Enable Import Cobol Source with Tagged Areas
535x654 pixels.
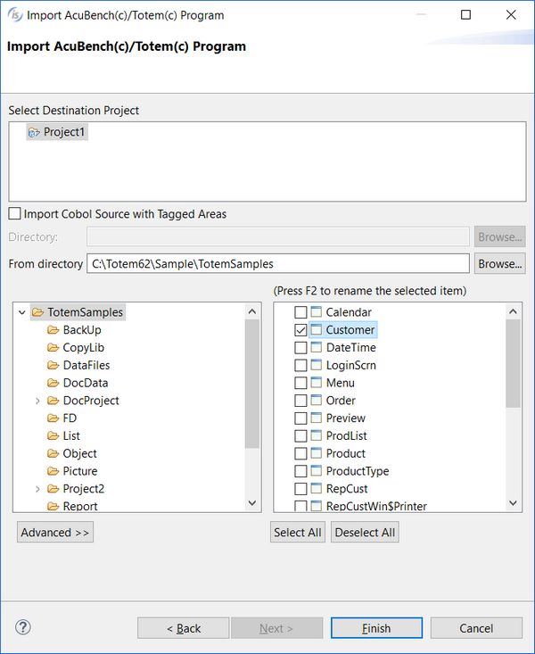(x=14, y=213)
